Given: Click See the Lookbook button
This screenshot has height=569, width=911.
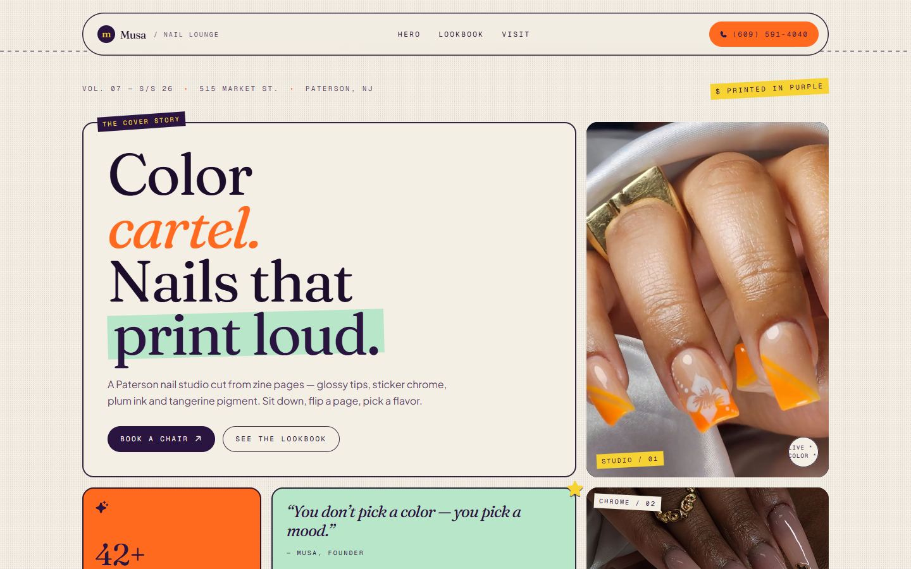Looking at the screenshot, I should tap(281, 439).
